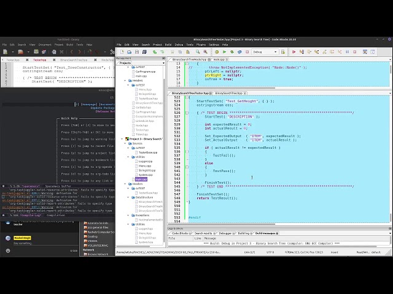393x294 pixels.
Task: Click Run to cursor debugger icon
Action: click(x=302, y=51)
